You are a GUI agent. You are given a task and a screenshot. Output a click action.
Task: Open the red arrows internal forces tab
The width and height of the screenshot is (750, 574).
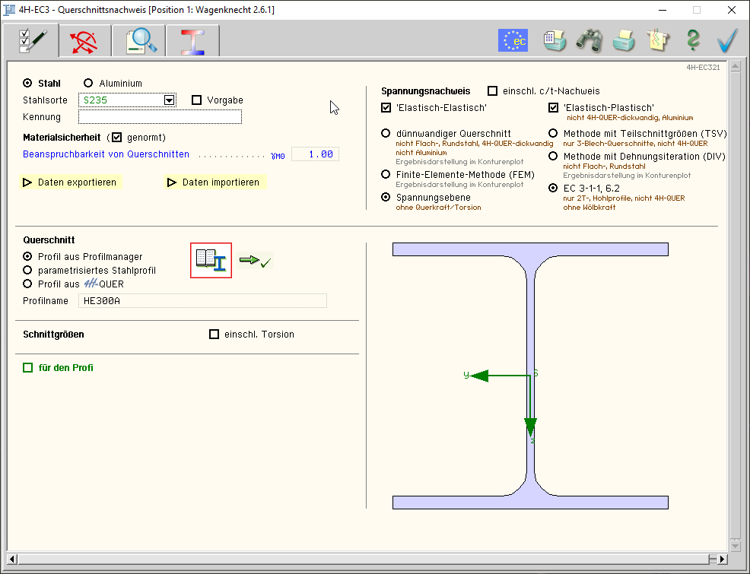[84, 41]
